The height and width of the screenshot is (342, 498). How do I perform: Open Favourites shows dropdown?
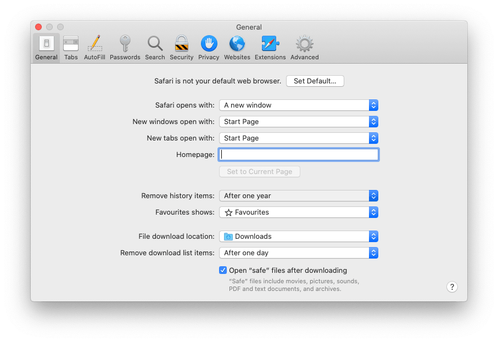point(299,212)
